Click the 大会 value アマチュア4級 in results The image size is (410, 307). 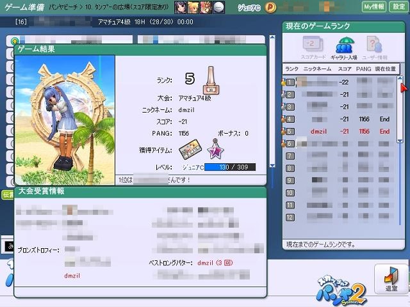(x=195, y=98)
